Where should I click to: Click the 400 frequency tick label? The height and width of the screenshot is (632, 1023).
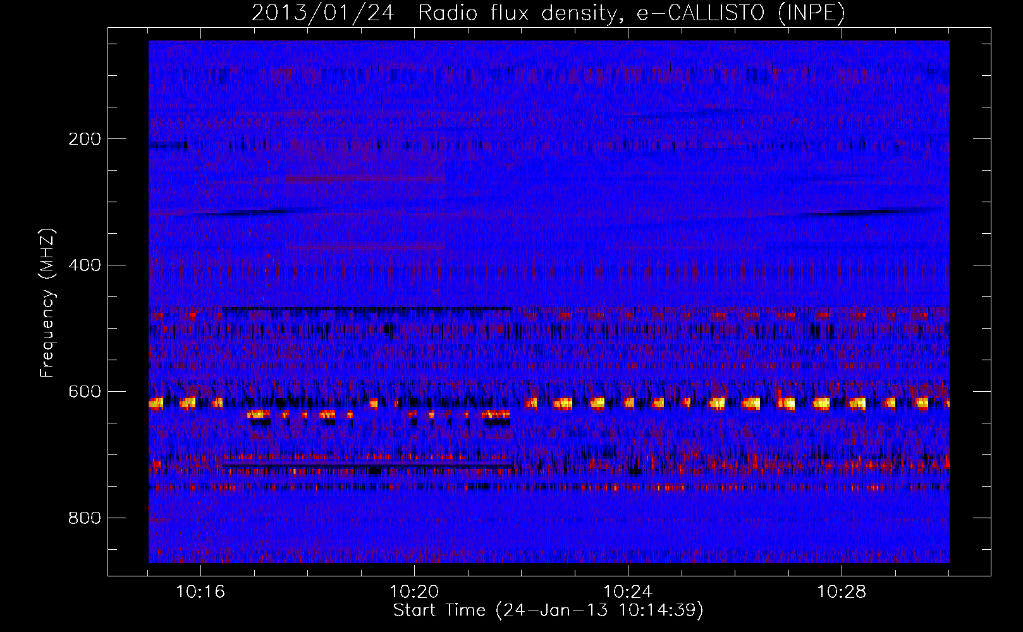(84, 265)
